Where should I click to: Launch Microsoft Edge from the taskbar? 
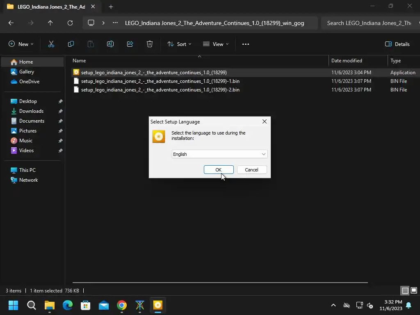[68, 305]
